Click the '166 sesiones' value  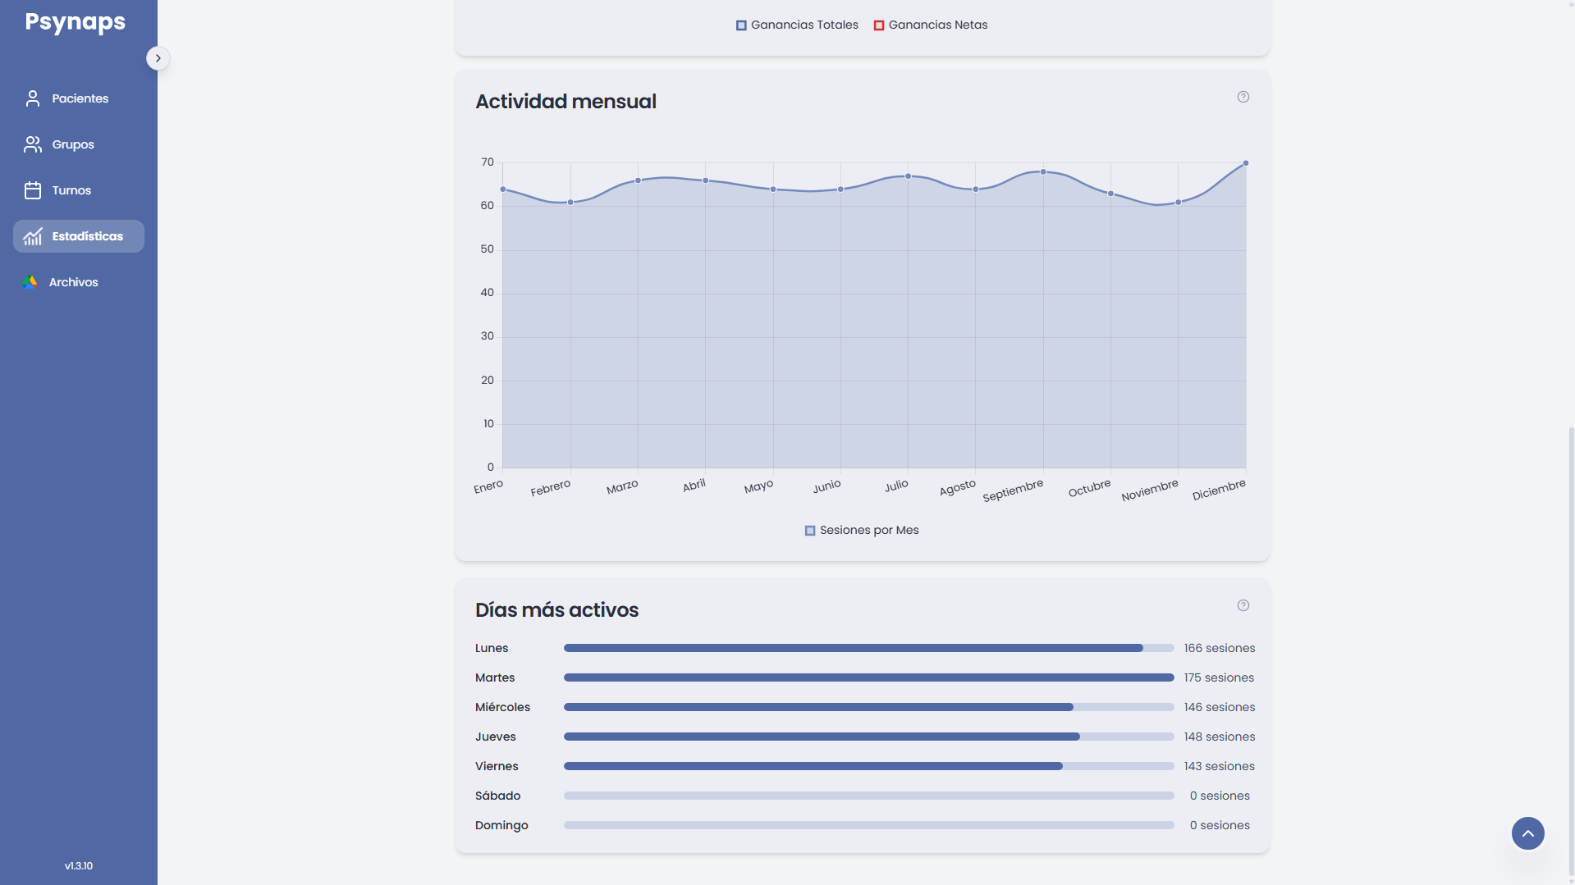1220,648
